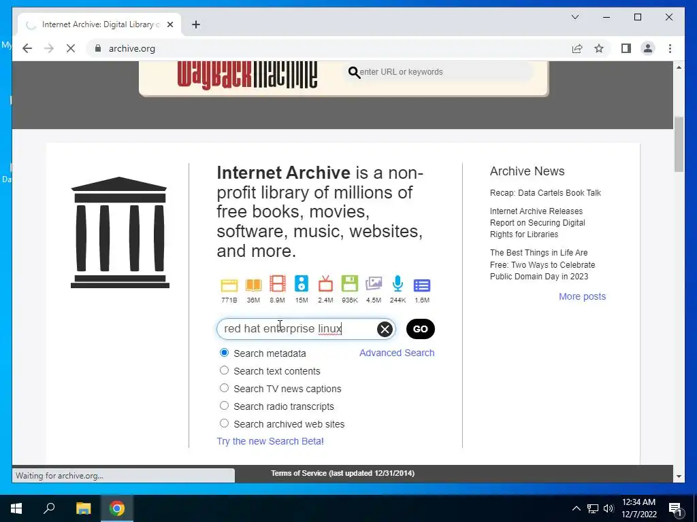The image size is (697, 522).
Task: Go back with the browser back arrow
Action: (x=27, y=48)
